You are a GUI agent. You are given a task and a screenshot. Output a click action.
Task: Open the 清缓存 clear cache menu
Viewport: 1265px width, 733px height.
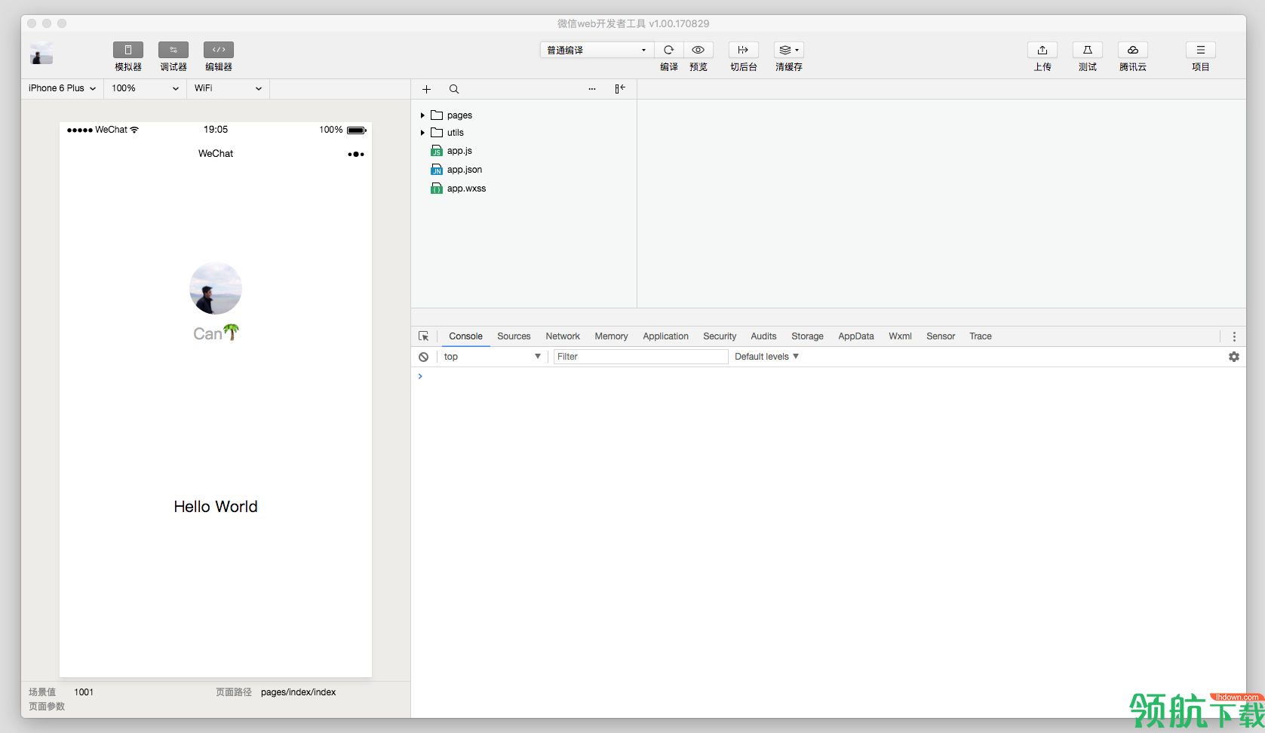tap(789, 50)
